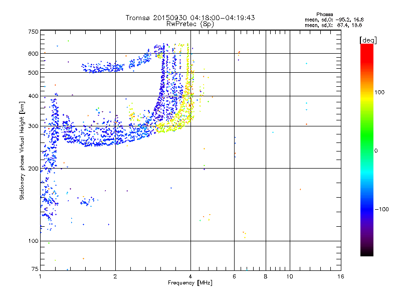
Task: Click the phase colorbar
Action: point(367,149)
